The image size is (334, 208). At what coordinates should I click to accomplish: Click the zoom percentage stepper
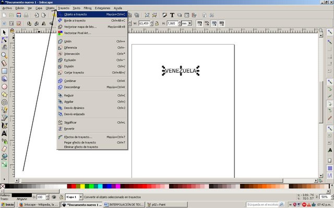331,197
